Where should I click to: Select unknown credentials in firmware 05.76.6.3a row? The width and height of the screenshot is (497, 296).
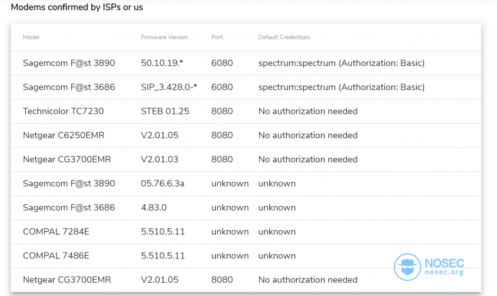(277, 184)
